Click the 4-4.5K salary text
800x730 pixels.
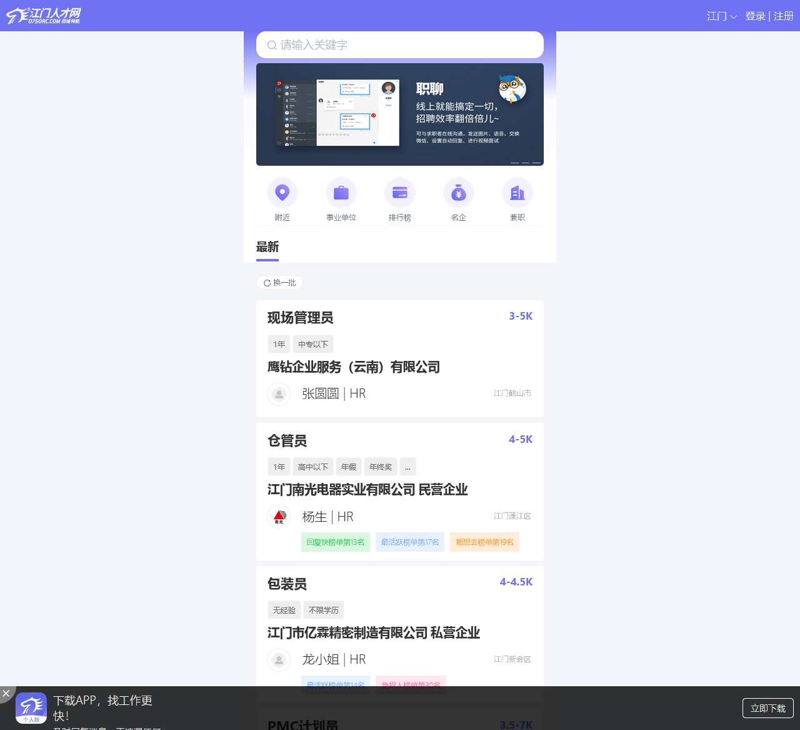click(x=516, y=582)
